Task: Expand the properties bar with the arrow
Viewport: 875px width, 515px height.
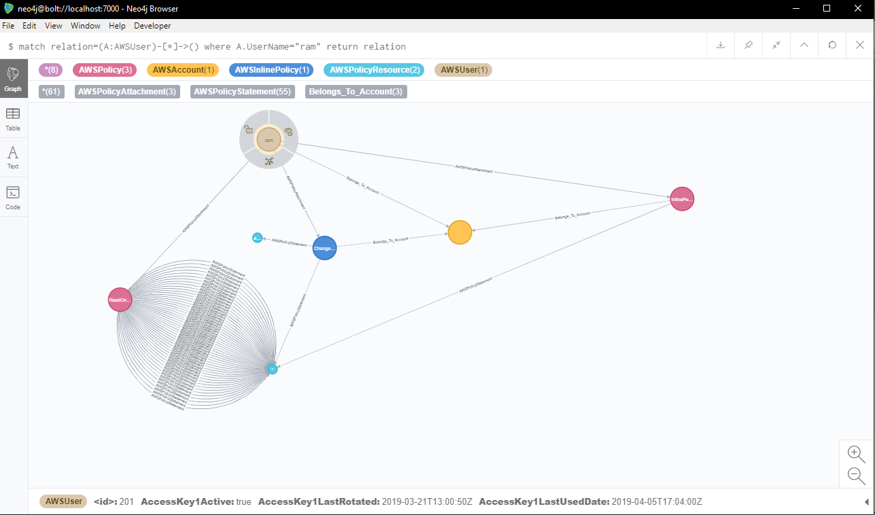Action: pos(866,502)
